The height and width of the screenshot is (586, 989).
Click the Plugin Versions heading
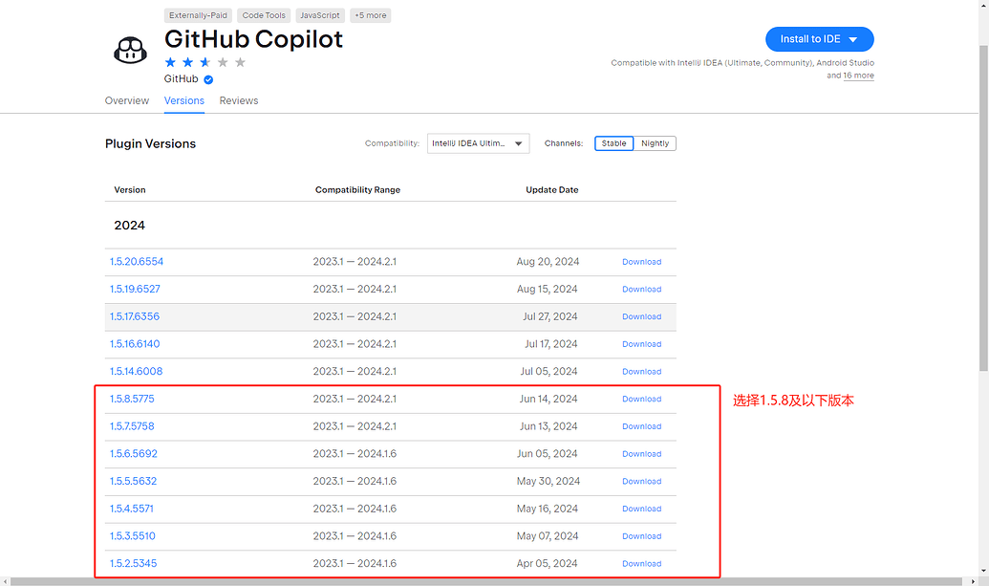coord(150,143)
